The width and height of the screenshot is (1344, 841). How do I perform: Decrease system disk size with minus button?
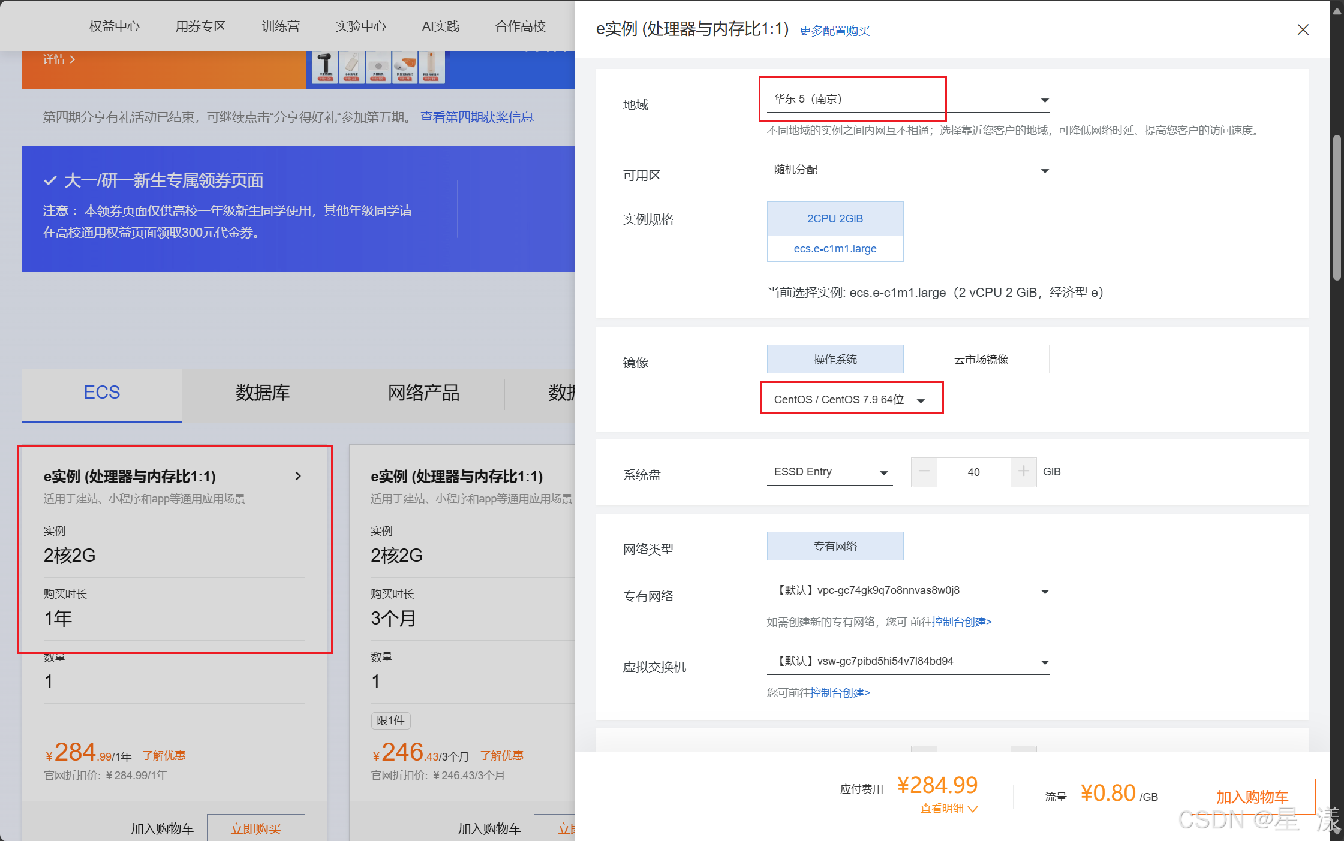(x=924, y=472)
